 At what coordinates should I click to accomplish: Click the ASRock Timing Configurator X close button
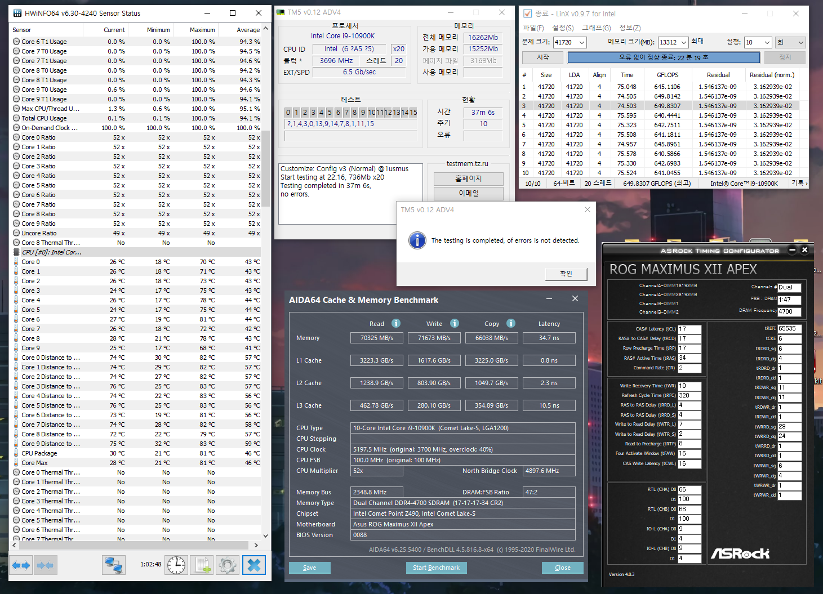804,250
